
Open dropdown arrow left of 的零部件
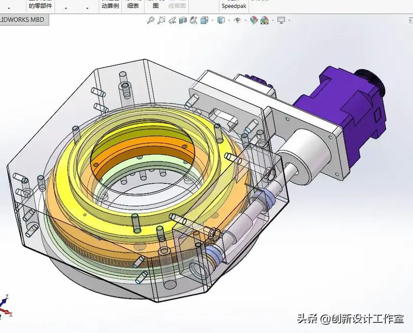(x=9, y=8)
